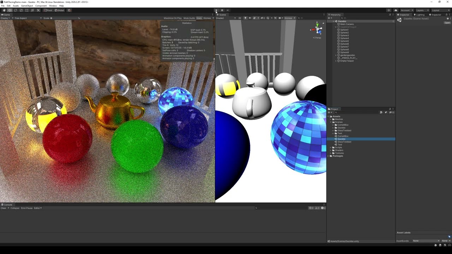Viewport: 452px width, 254px height.
Task: Open the cloud services icon
Action: tap(396, 10)
